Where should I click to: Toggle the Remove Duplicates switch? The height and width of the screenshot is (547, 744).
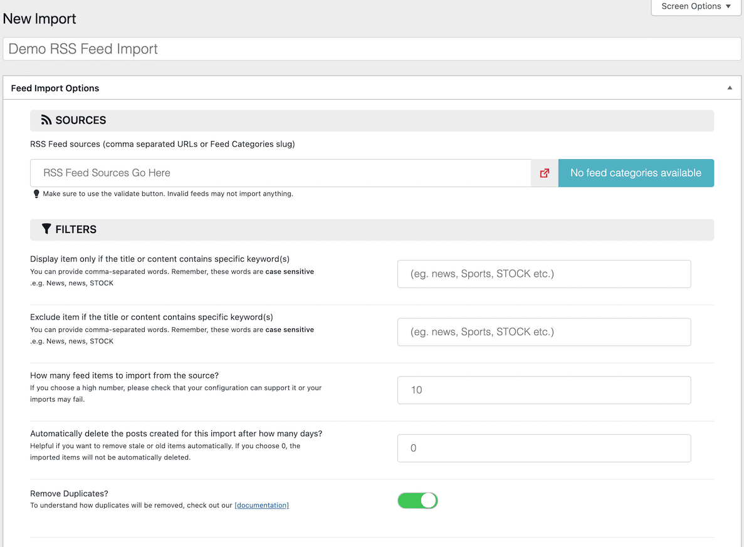pos(417,501)
